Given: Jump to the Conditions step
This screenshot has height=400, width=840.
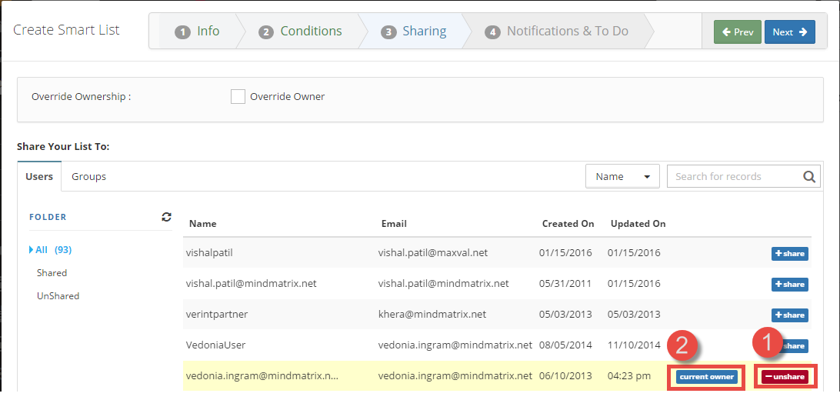Looking at the screenshot, I should 301,32.
